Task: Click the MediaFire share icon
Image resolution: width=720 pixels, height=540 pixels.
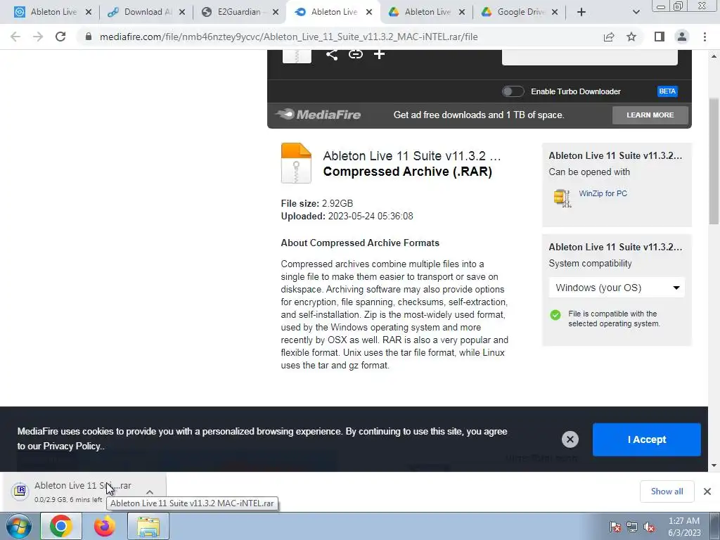Action: coord(332,55)
